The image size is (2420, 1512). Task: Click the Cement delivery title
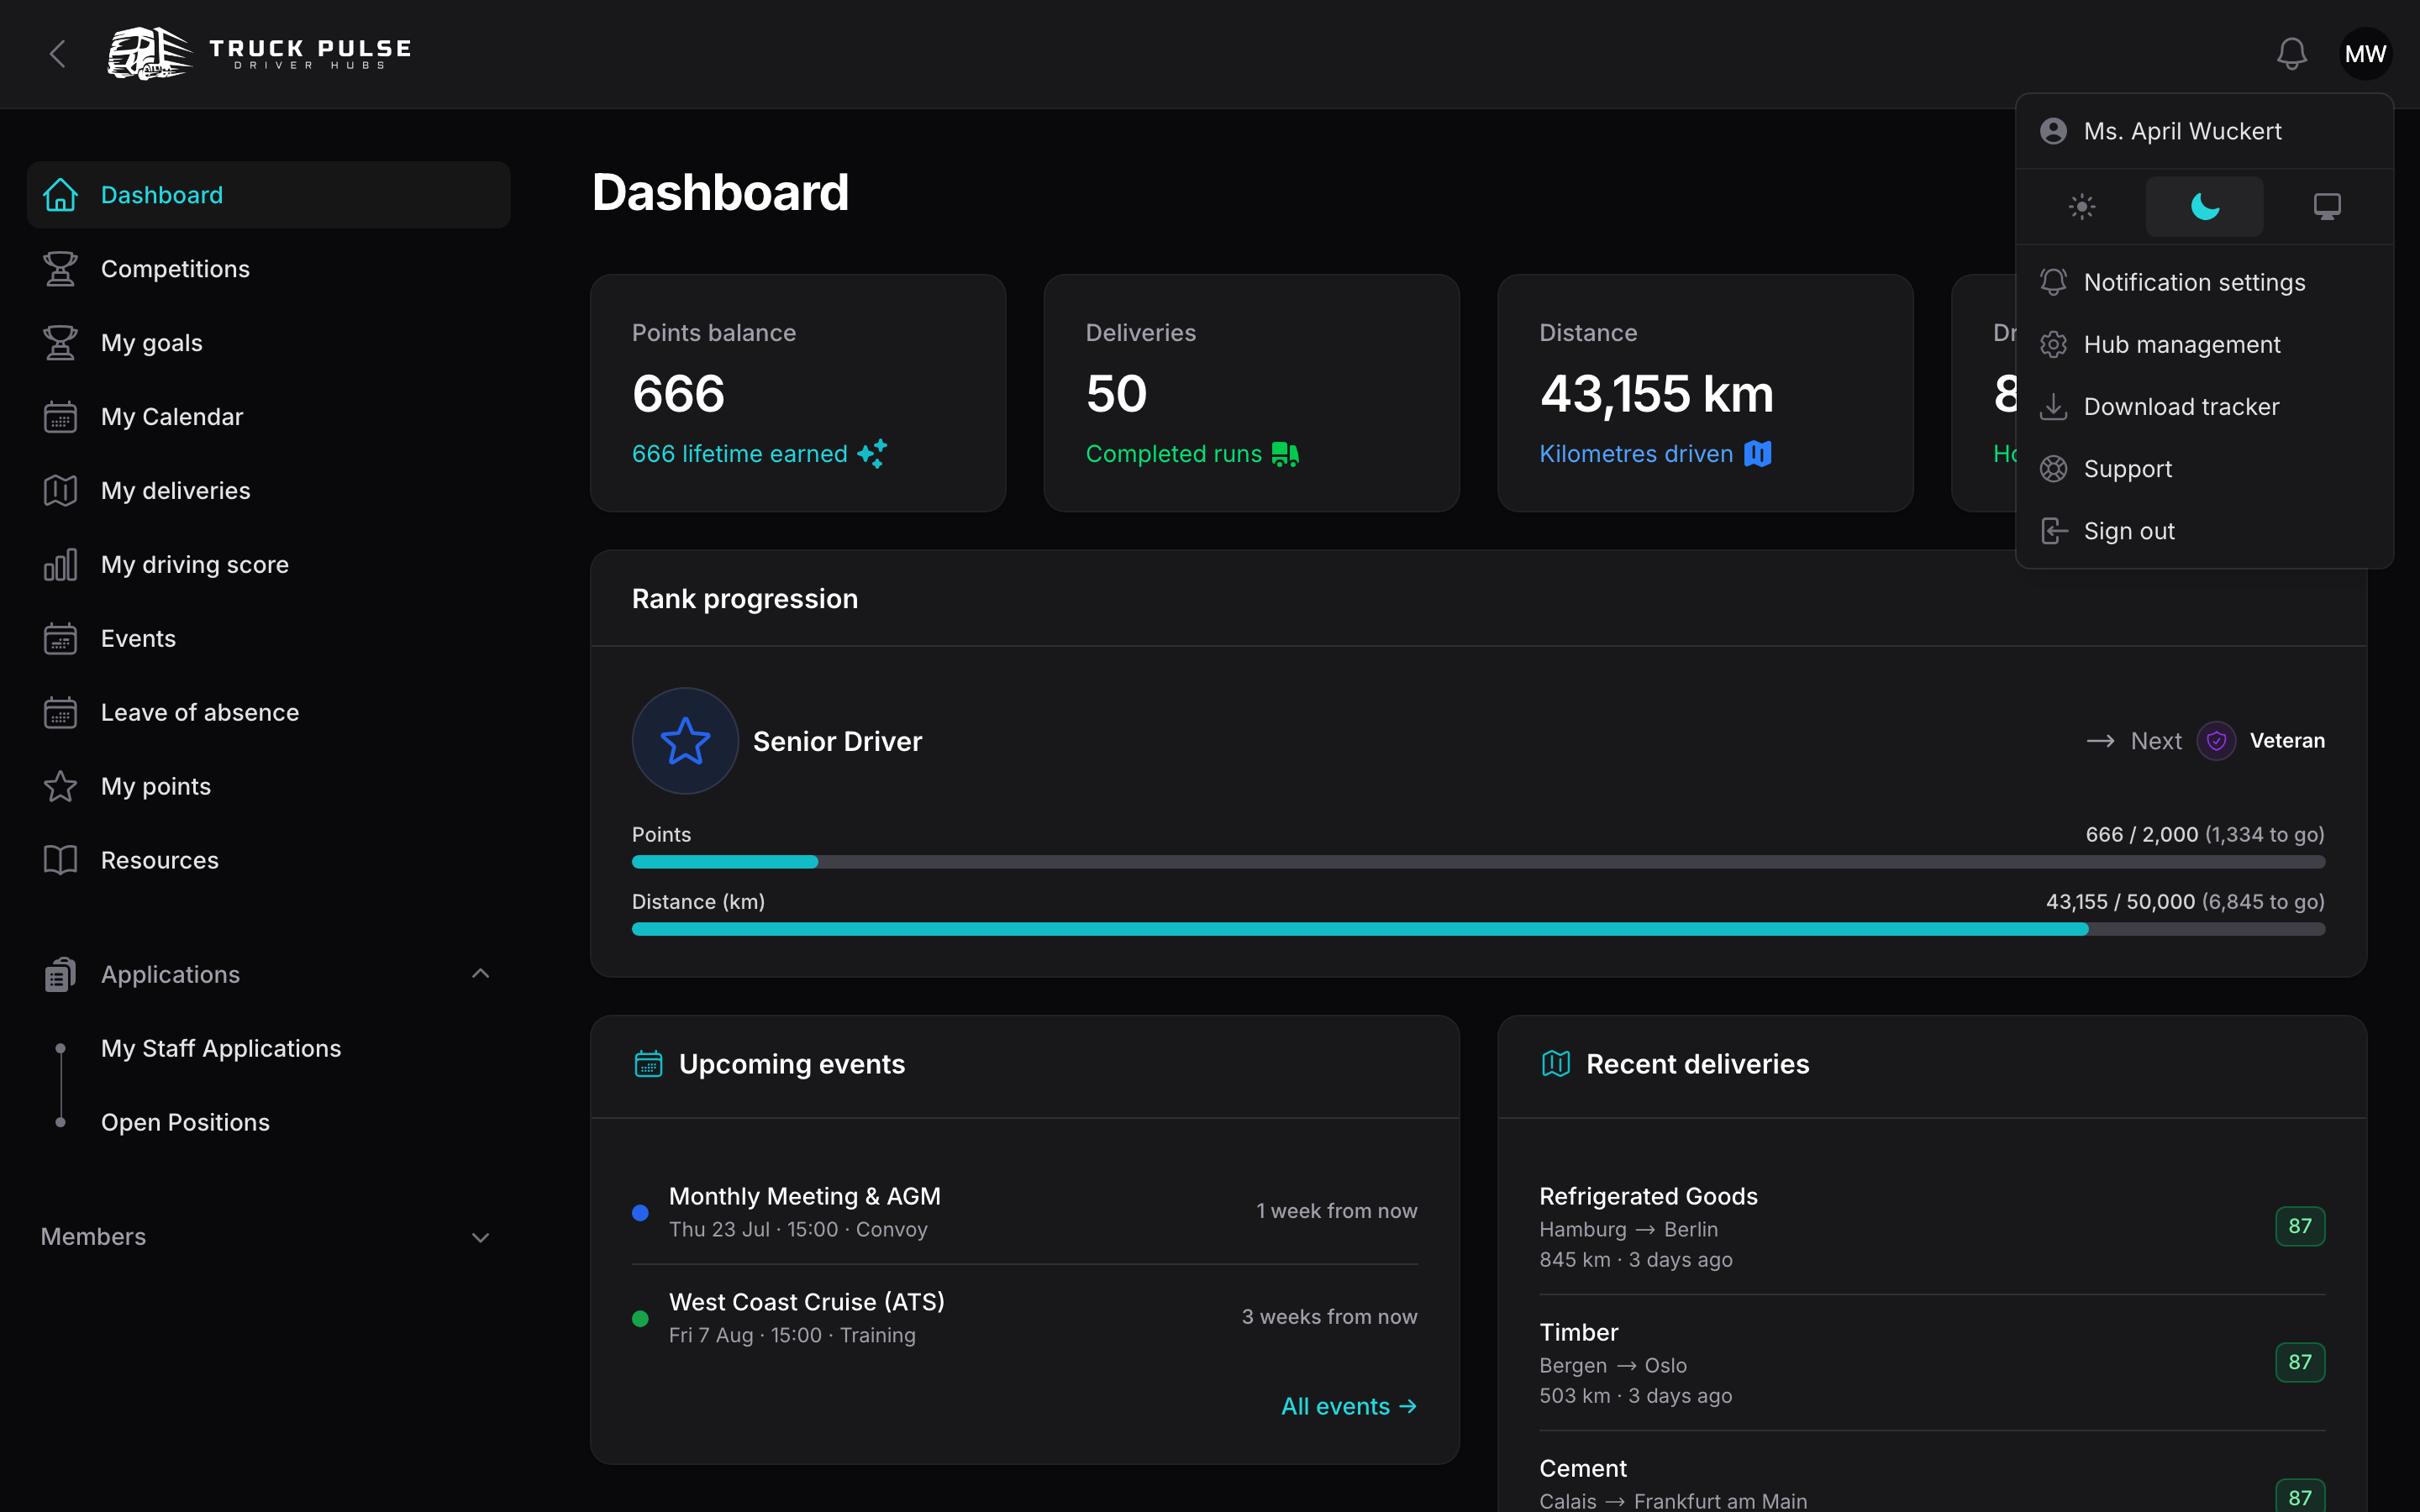[x=1583, y=1469]
